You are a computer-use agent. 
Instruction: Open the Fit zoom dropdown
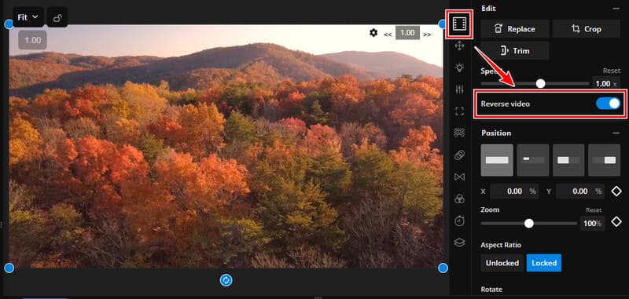click(28, 17)
